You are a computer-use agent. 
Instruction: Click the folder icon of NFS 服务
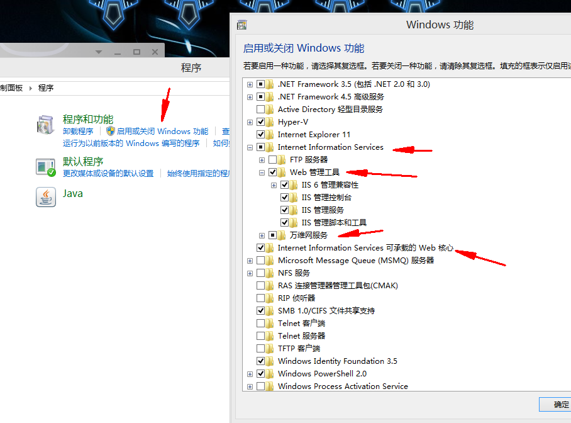[270, 273]
